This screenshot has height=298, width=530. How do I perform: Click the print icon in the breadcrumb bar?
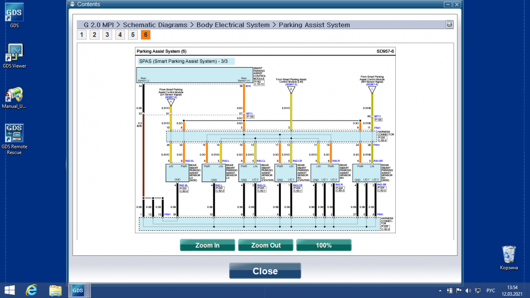(x=449, y=24)
